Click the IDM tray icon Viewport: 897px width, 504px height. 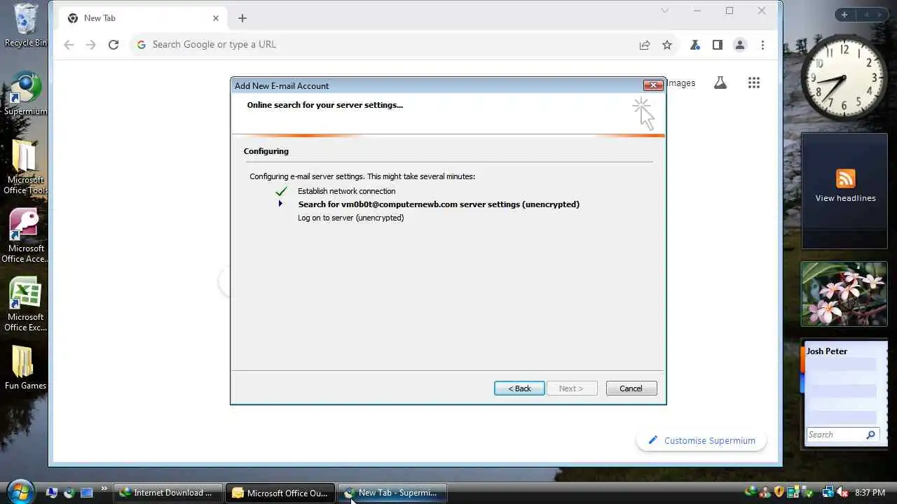[751, 492]
